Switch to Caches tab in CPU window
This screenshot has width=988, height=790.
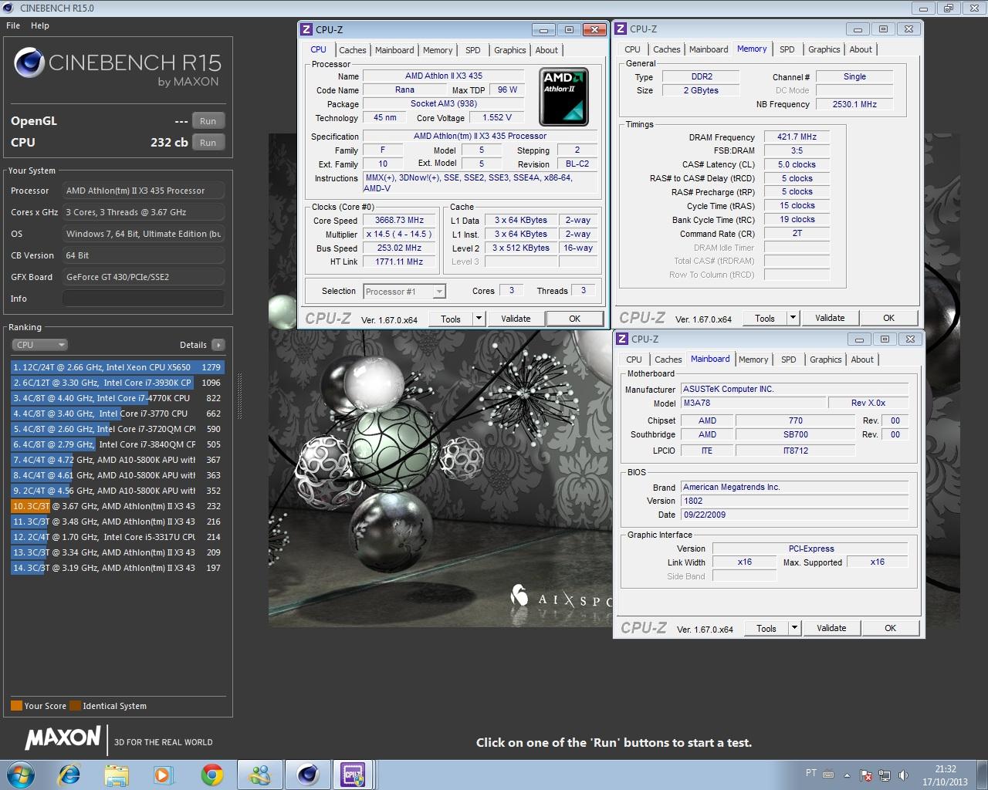click(x=353, y=50)
